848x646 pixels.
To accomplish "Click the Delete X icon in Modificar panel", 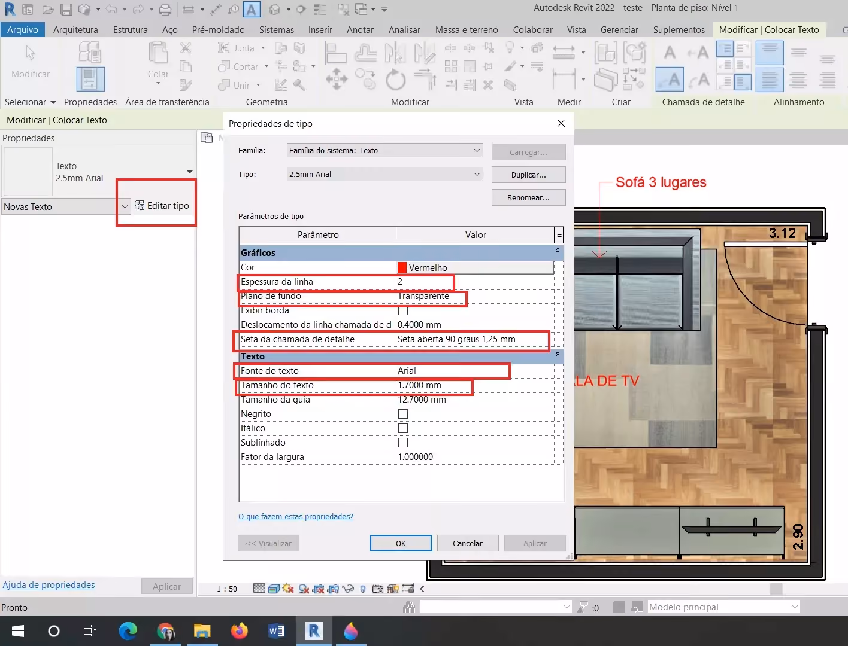I will click(x=488, y=85).
